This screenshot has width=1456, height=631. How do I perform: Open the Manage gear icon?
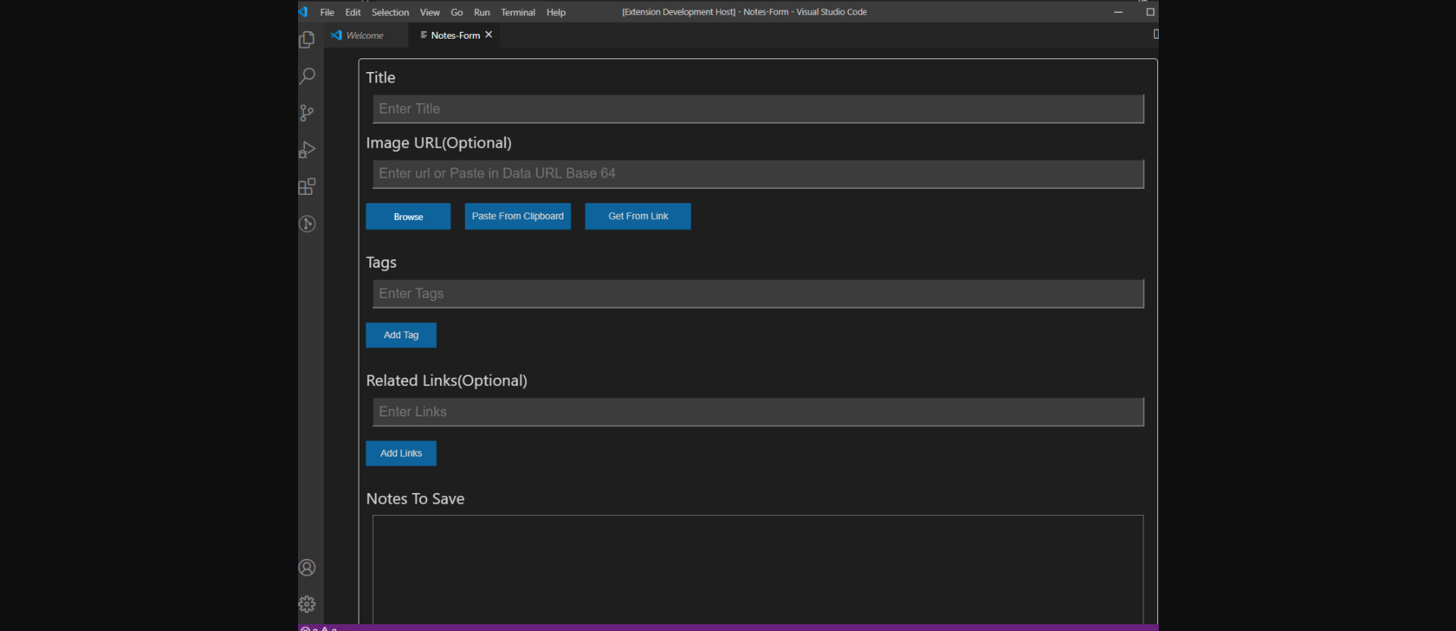point(307,604)
